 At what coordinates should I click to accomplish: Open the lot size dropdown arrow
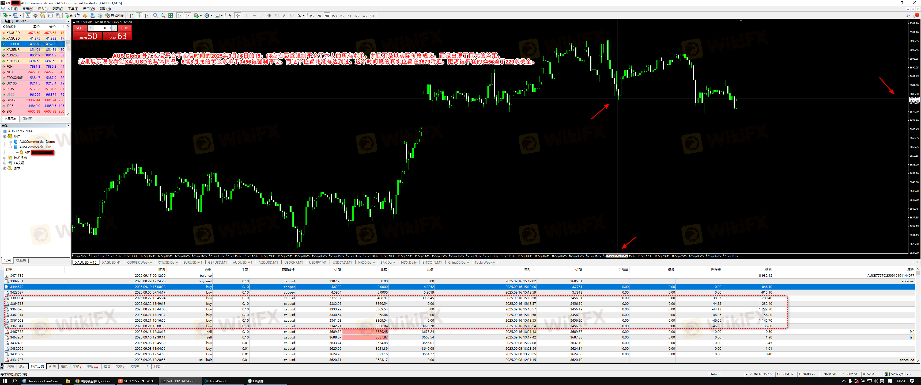[90, 28]
